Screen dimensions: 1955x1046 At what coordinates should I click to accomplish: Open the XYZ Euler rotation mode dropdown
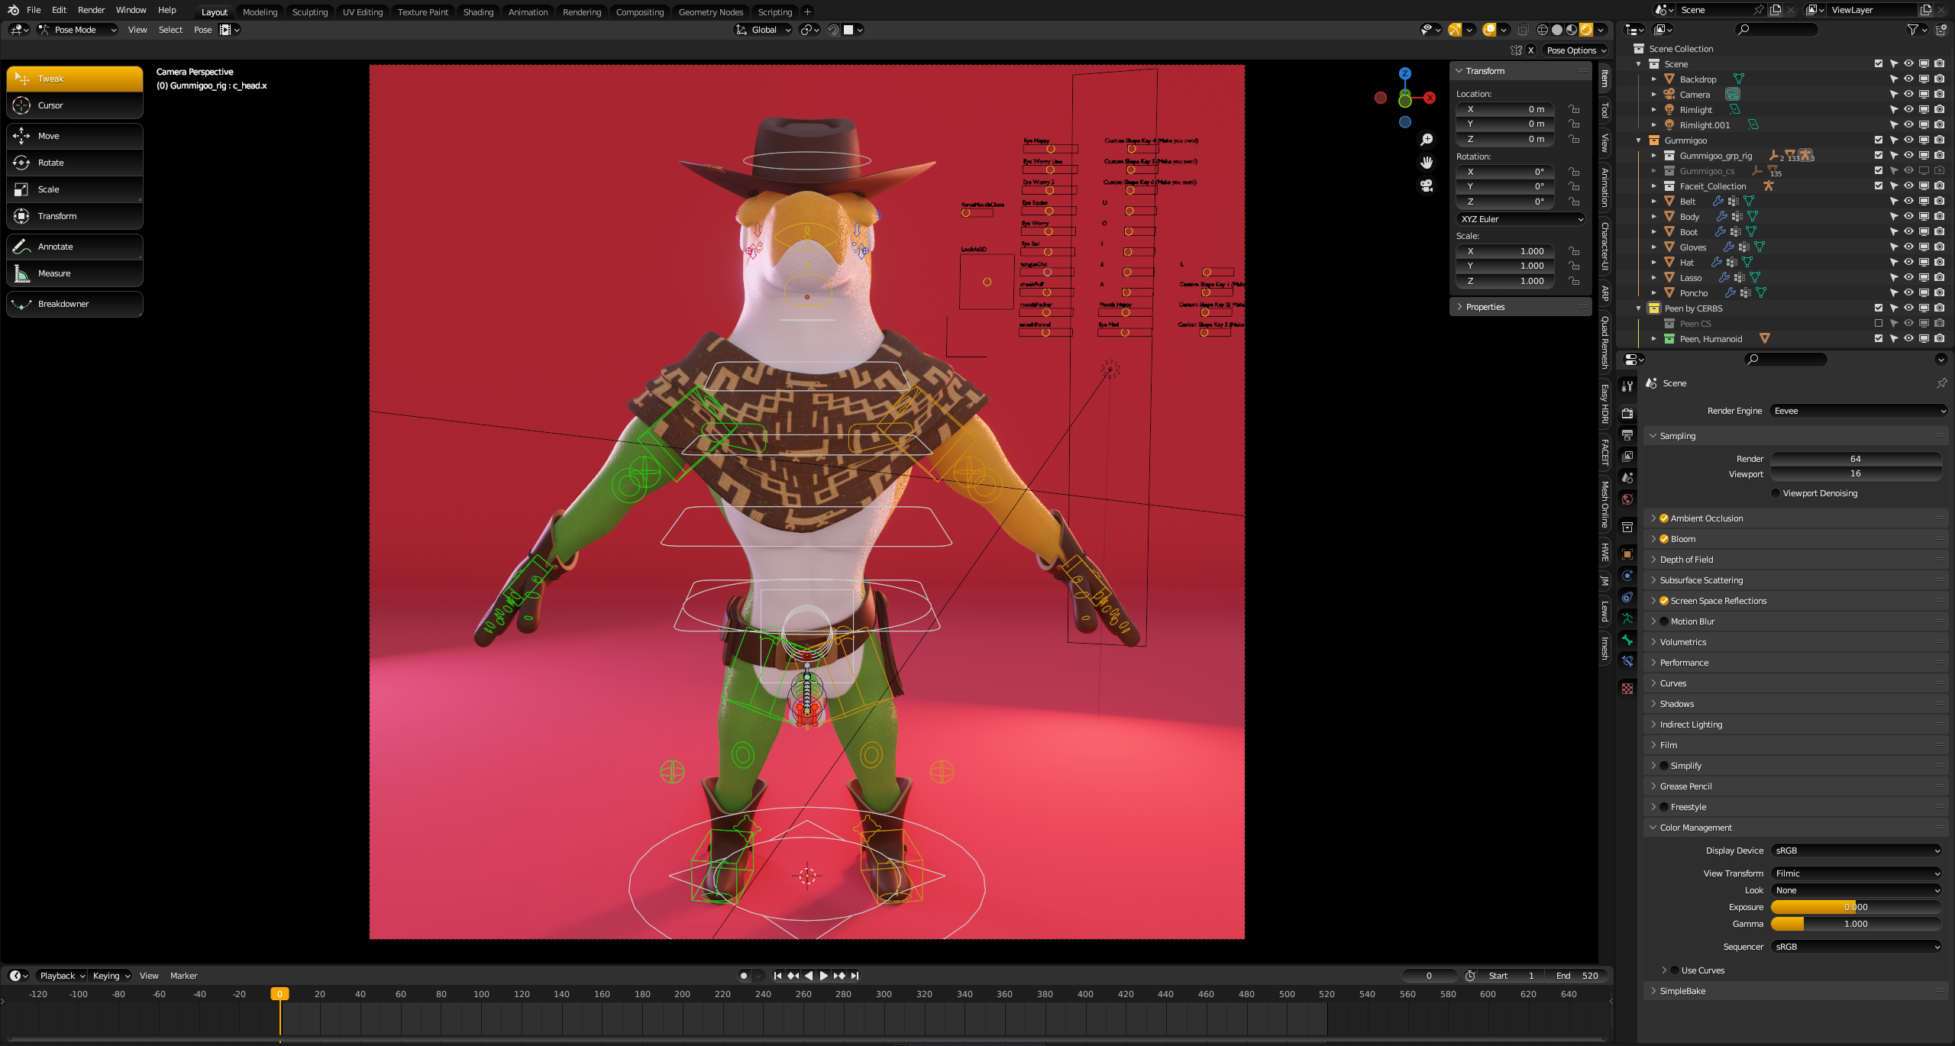click(x=1521, y=219)
